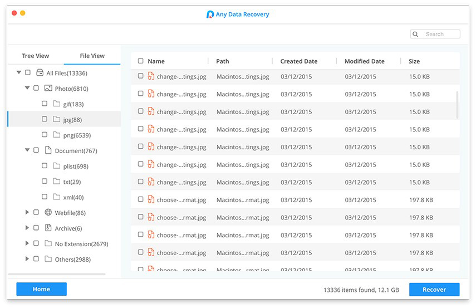Expand the No Extension category arrow
476x308 pixels.
pos(27,243)
